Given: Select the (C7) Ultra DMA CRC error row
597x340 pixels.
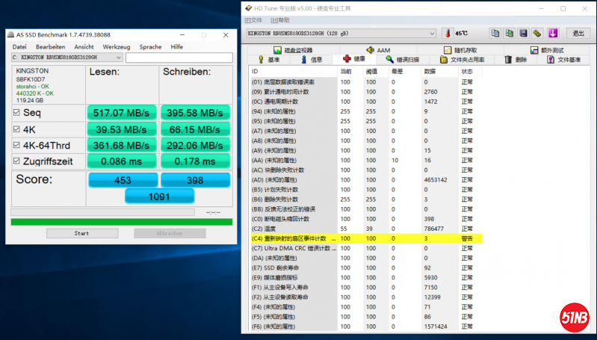Looking at the screenshot, I should [366, 248].
